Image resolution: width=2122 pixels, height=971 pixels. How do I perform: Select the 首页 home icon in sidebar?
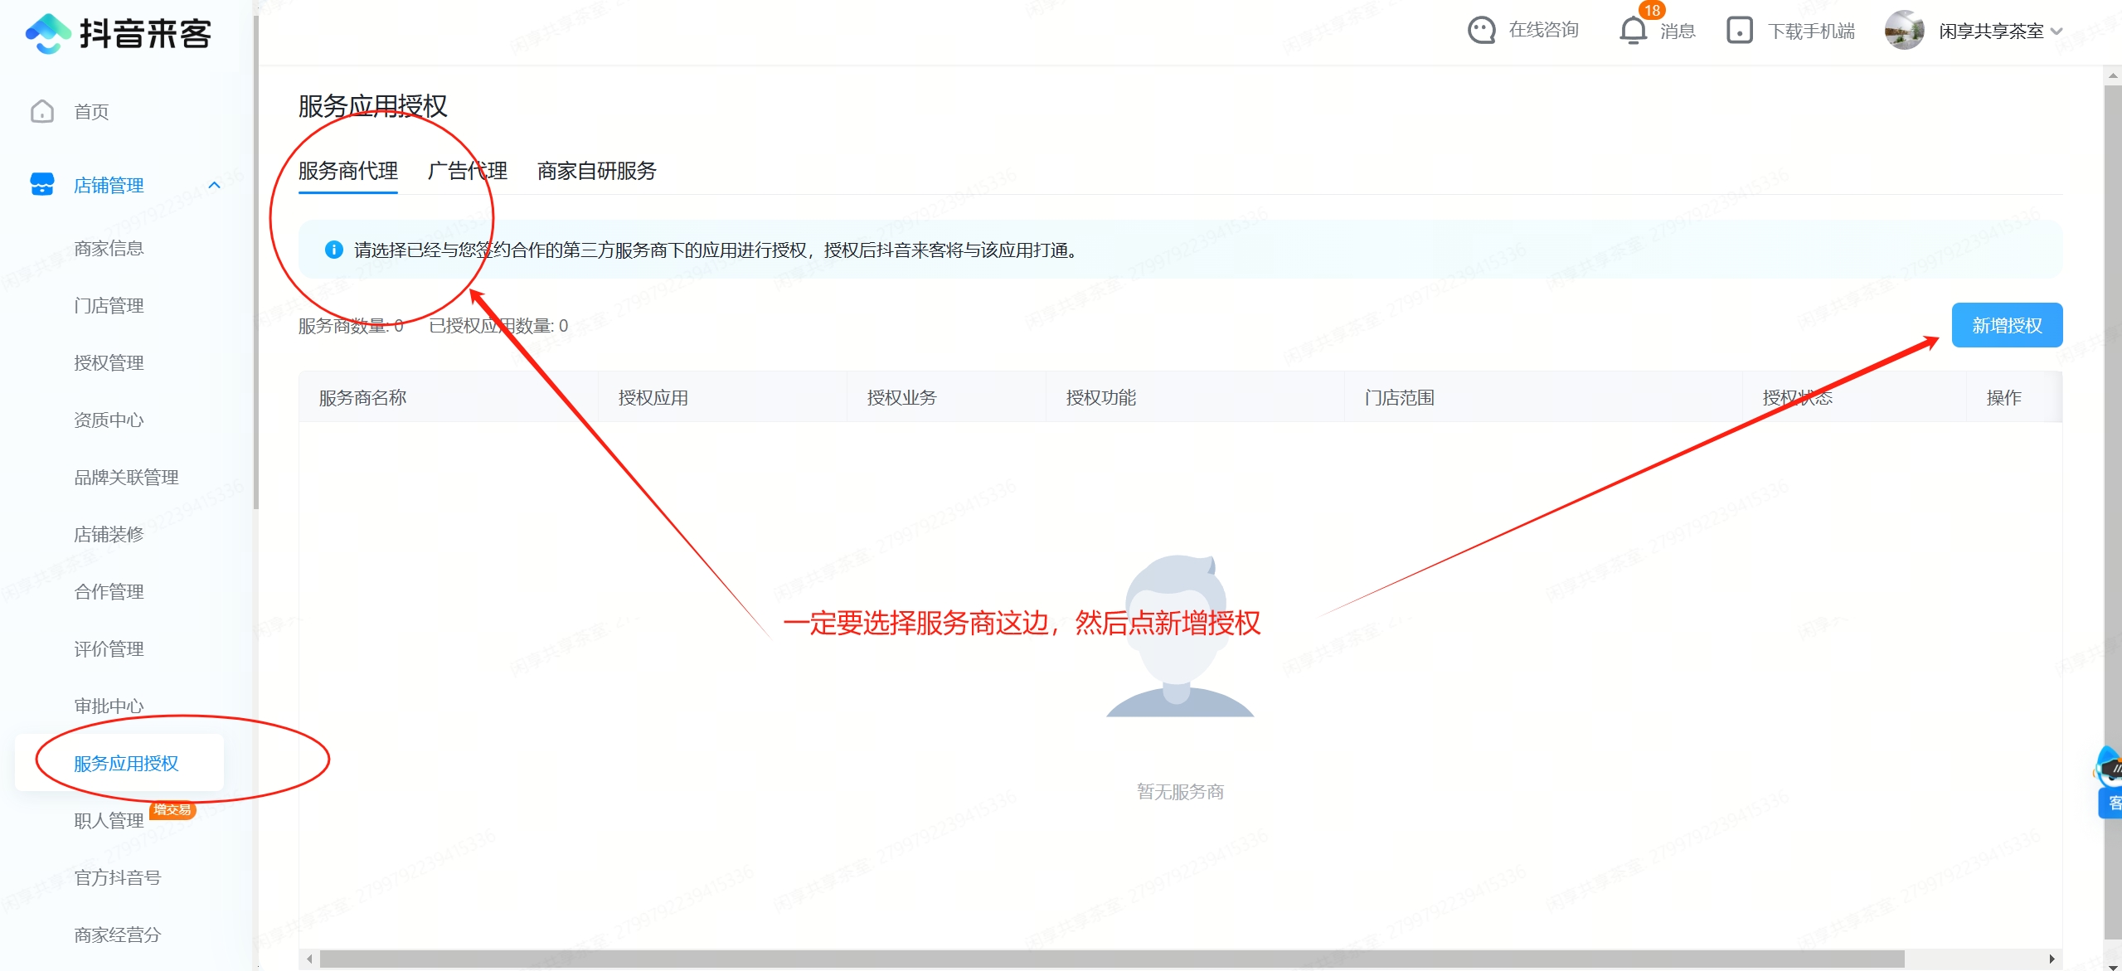[41, 111]
